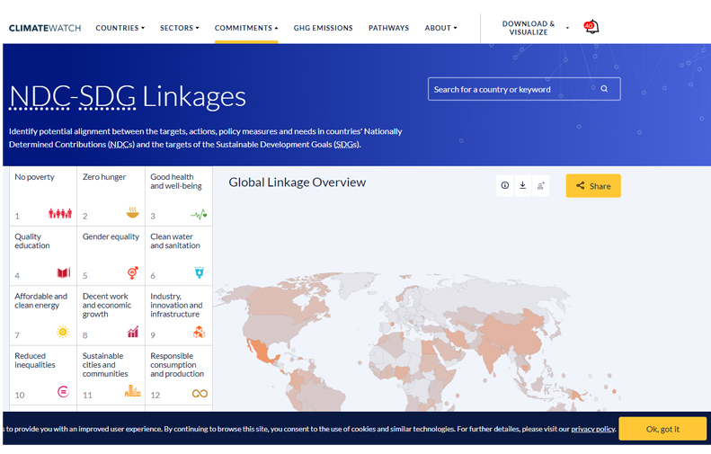This screenshot has height=454, width=711.
Task: Select Clean water and sanitation tile
Action: (x=179, y=256)
